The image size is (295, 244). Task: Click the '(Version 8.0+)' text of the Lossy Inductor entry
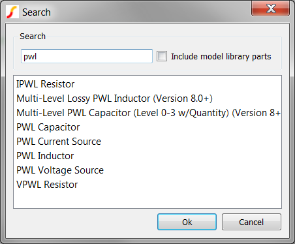[x=183, y=99]
